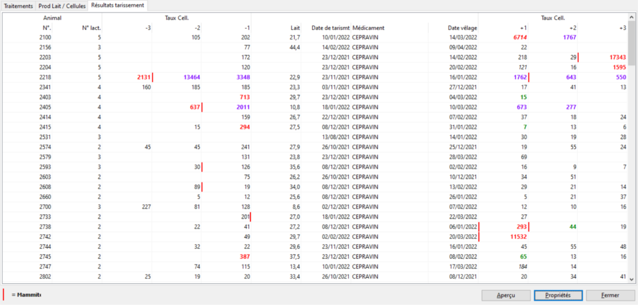Viewport: 638px width, 305px height.
Task: Click the Date vêlage column header
Action: tap(462, 28)
